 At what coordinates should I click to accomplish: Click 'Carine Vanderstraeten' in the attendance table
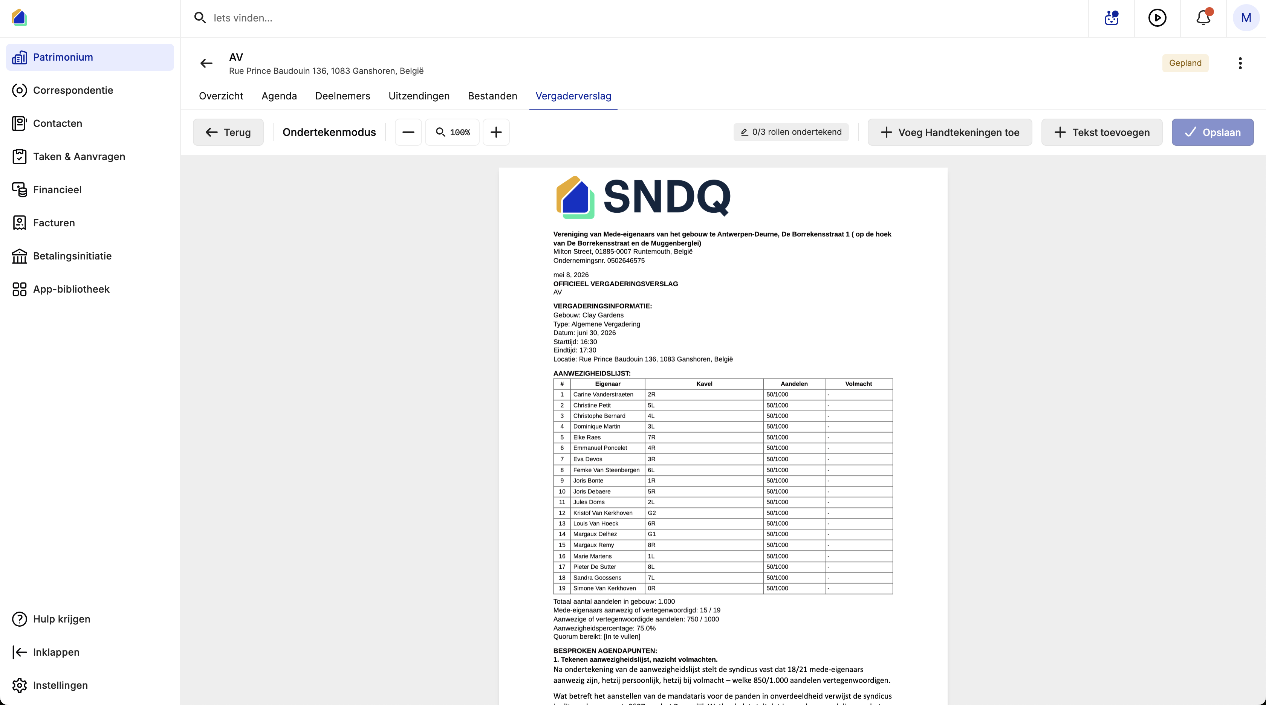click(x=603, y=395)
